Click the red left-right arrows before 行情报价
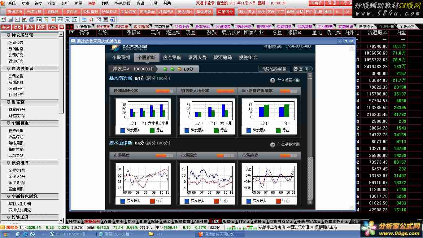The height and width of the screenshot is (238, 423). click(70, 27)
